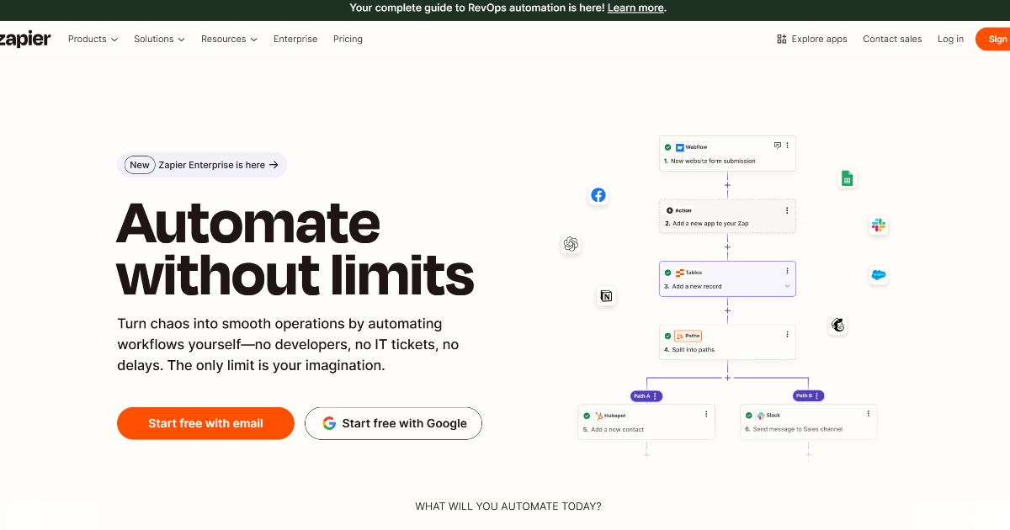Click the Facebook app icon
The height and width of the screenshot is (530, 1010).
pyautogui.click(x=598, y=195)
